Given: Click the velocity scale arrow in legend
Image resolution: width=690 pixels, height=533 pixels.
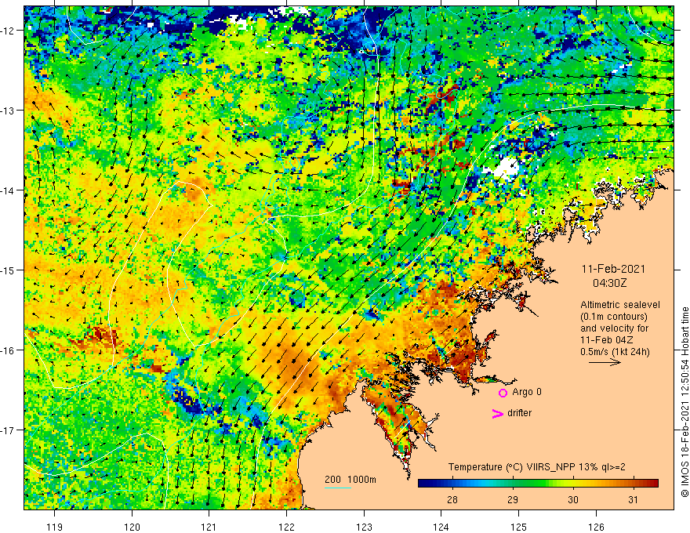Looking at the screenshot, I should coord(605,362).
